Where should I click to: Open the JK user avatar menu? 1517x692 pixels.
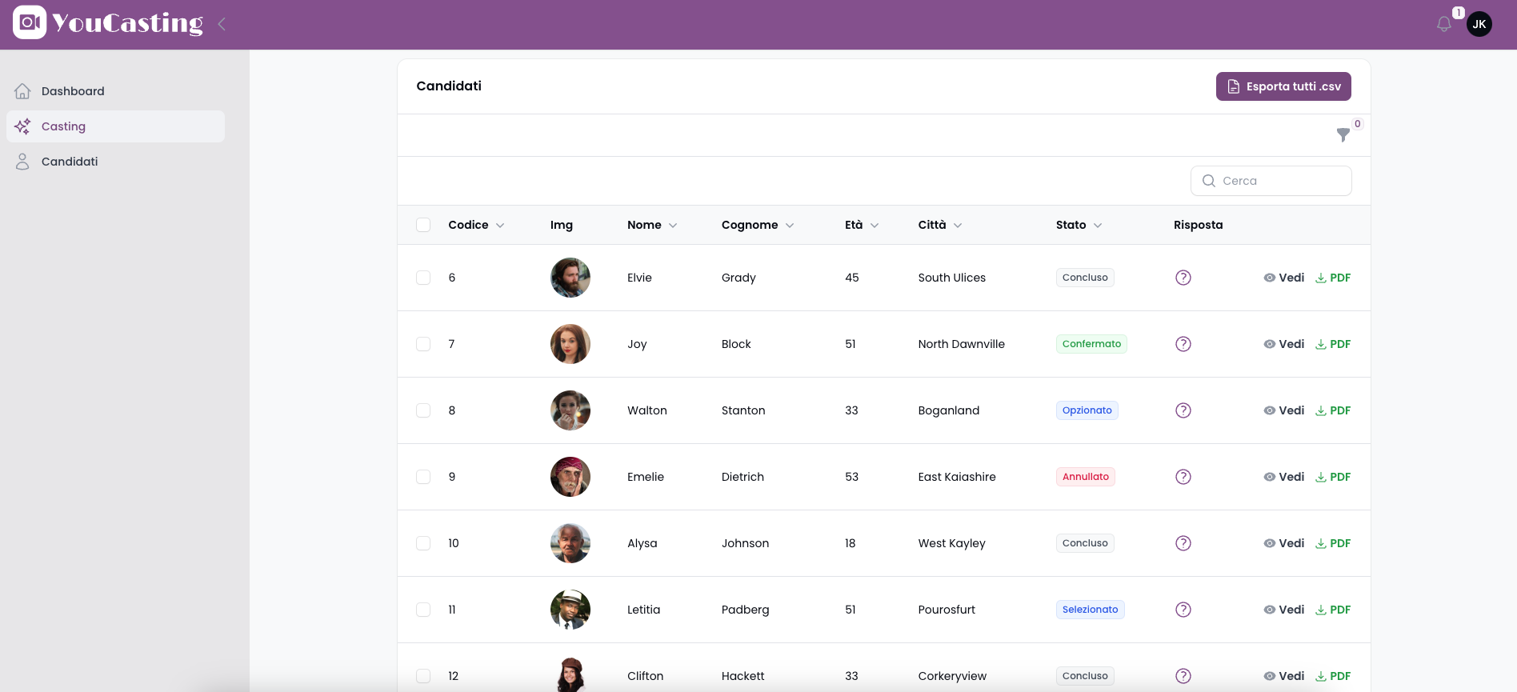point(1479,24)
